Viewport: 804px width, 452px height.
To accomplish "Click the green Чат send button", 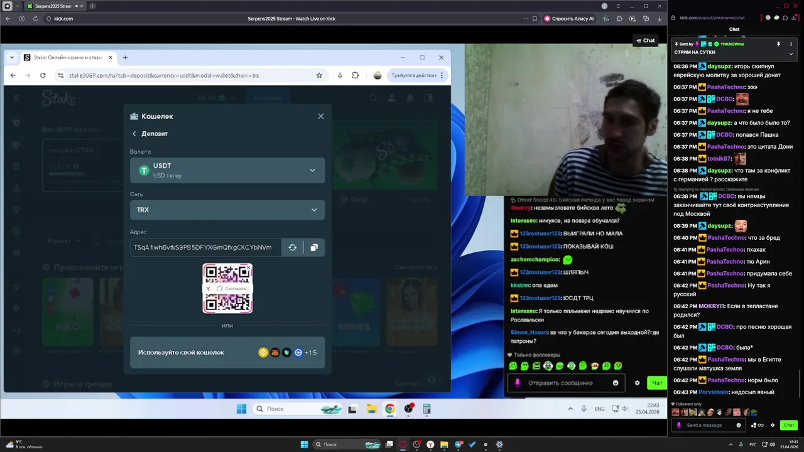I will pos(657,383).
